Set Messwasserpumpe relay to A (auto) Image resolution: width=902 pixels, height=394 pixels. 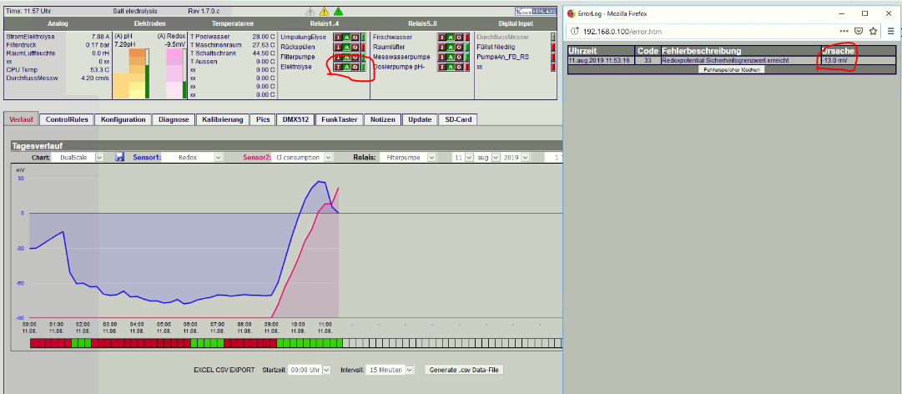click(x=451, y=57)
